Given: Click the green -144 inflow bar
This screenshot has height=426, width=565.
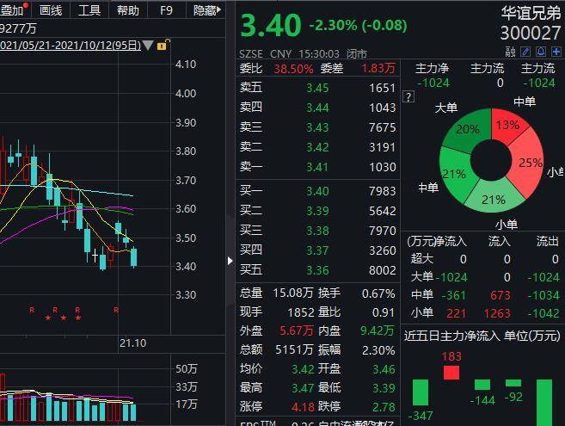Looking at the screenshot, I should coord(482,385).
